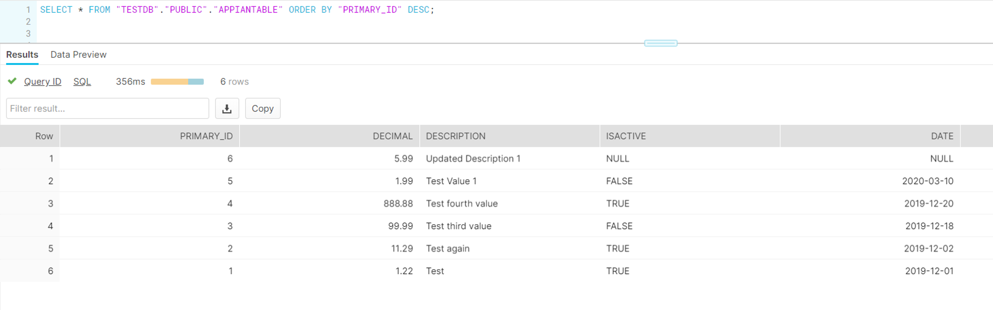Click the 888.88 decimal cell
The width and height of the screenshot is (993, 310).
pyautogui.click(x=330, y=203)
